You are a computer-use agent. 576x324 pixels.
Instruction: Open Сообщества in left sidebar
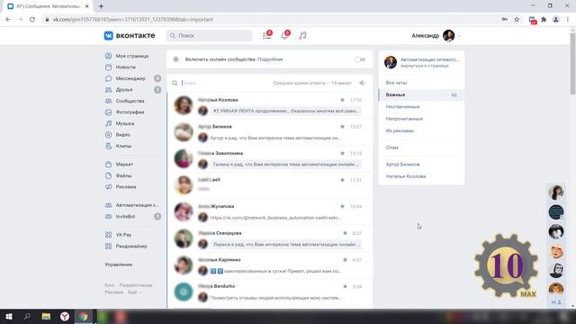[130, 101]
